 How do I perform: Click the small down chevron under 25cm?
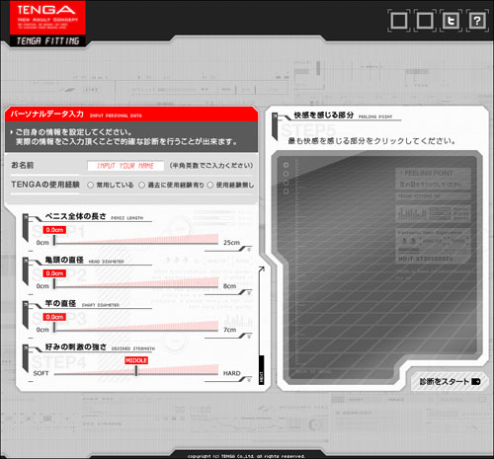(249, 250)
